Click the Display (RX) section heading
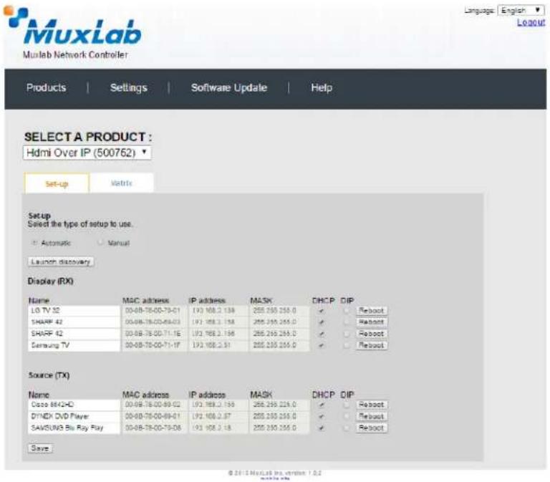This screenshot has height=482, width=550. [51, 281]
